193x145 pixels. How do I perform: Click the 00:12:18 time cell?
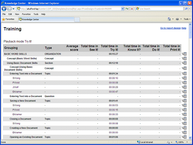pyautogui.click(x=113, y=63)
